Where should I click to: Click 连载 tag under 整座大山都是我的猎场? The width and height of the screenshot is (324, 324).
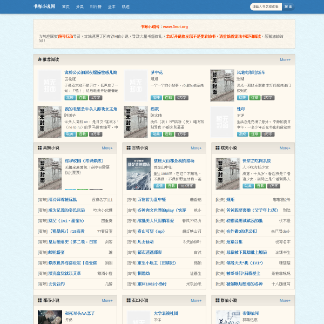[172, 186]
